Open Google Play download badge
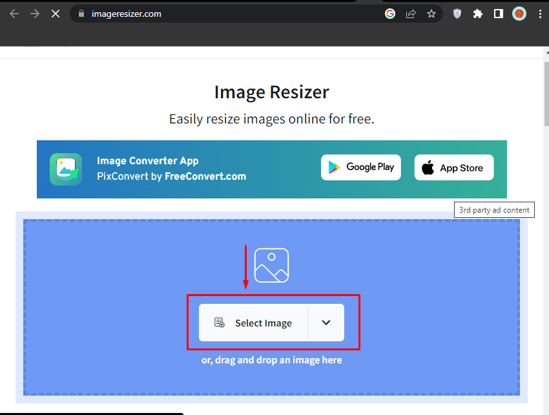 pyautogui.click(x=361, y=167)
